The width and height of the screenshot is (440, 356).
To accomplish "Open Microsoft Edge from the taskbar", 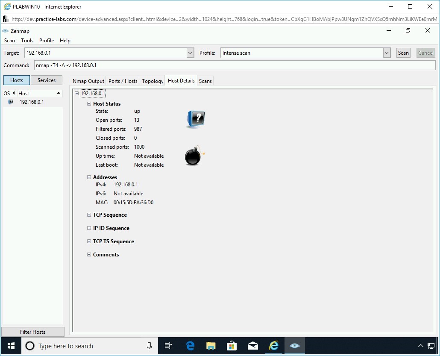I will click(190, 346).
